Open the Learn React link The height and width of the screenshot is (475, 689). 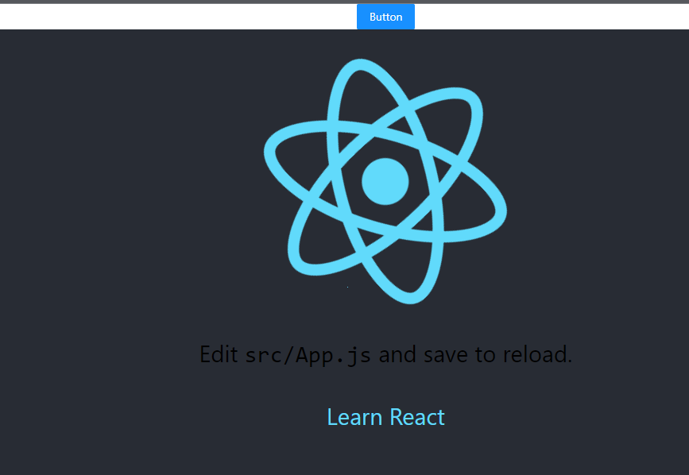pyautogui.click(x=385, y=416)
